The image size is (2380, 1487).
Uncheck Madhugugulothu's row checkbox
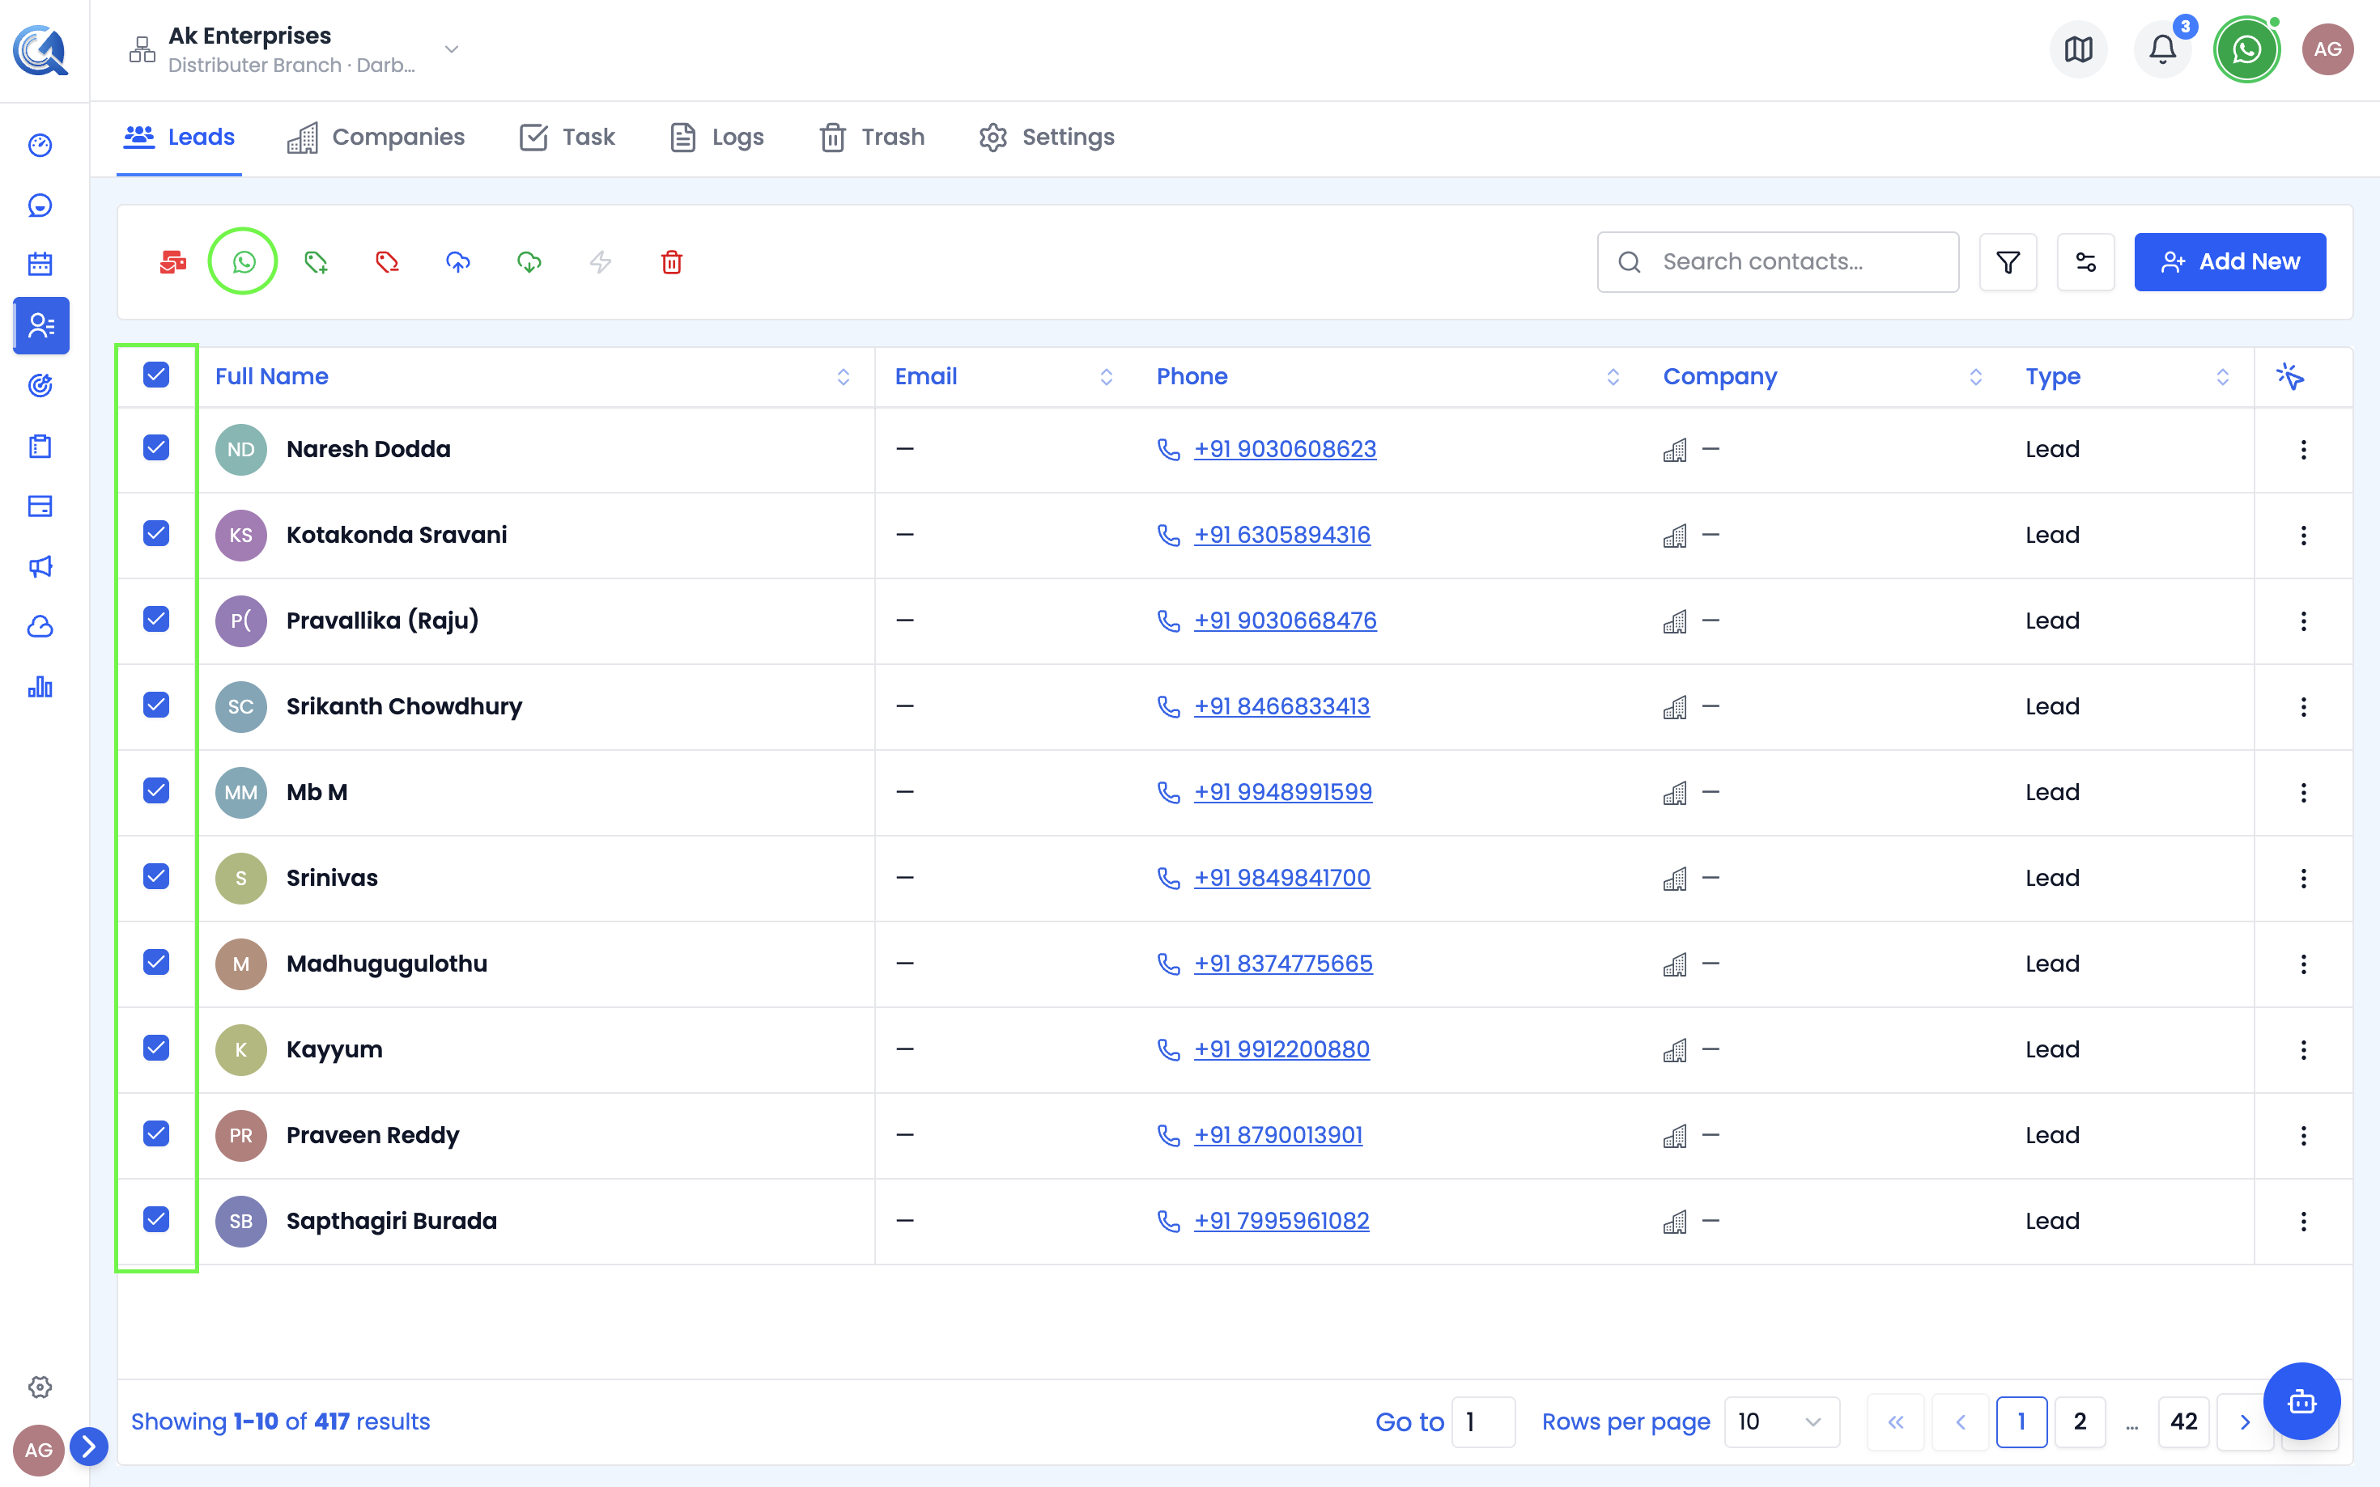pos(156,962)
